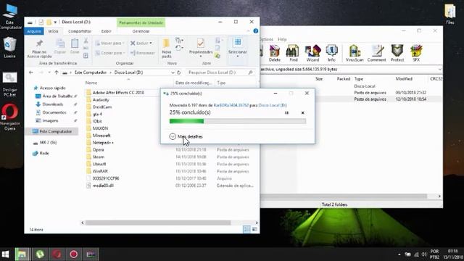
Task: Pause the file move operation
Action: coord(287,113)
